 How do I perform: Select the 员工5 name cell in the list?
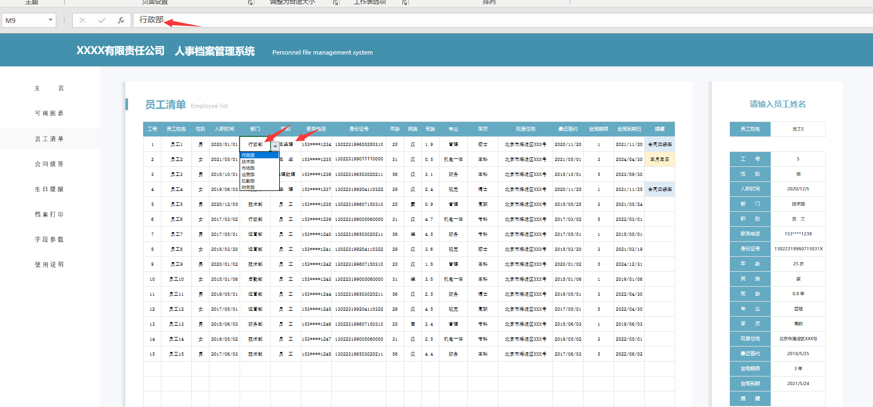[x=176, y=204]
